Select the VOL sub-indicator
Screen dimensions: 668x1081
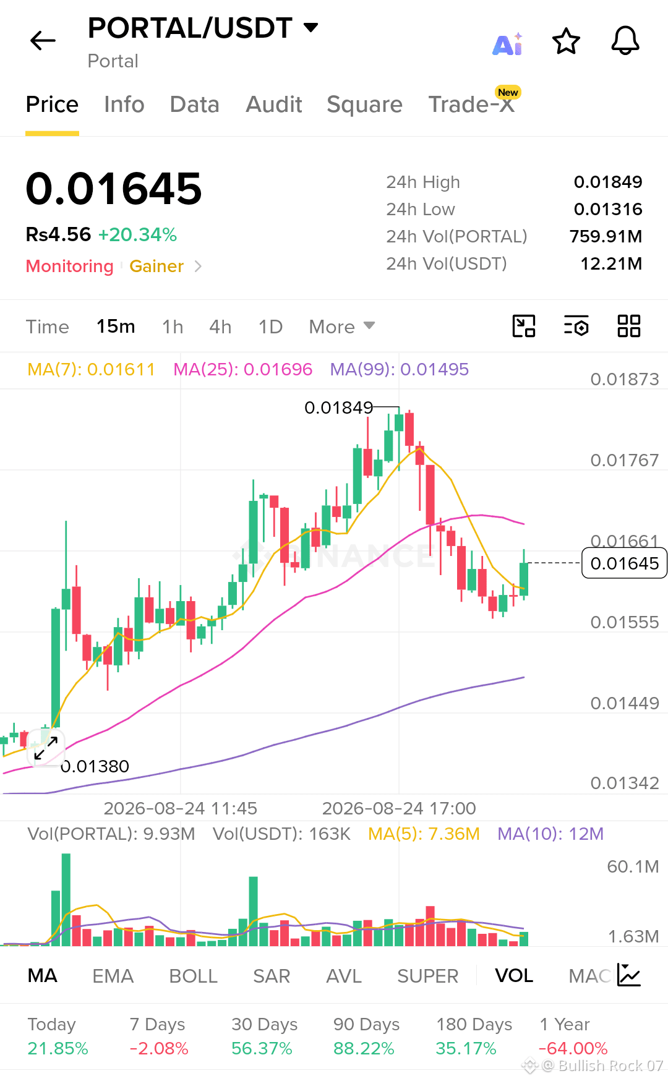click(514, 975)
